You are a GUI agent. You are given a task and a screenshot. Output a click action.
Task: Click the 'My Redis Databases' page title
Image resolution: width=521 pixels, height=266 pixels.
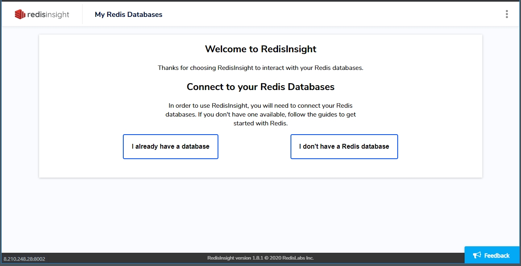[x=129, y=14]
